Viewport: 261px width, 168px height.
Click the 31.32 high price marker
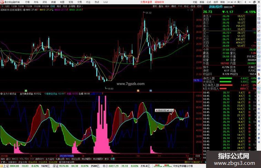pos(149,13)
